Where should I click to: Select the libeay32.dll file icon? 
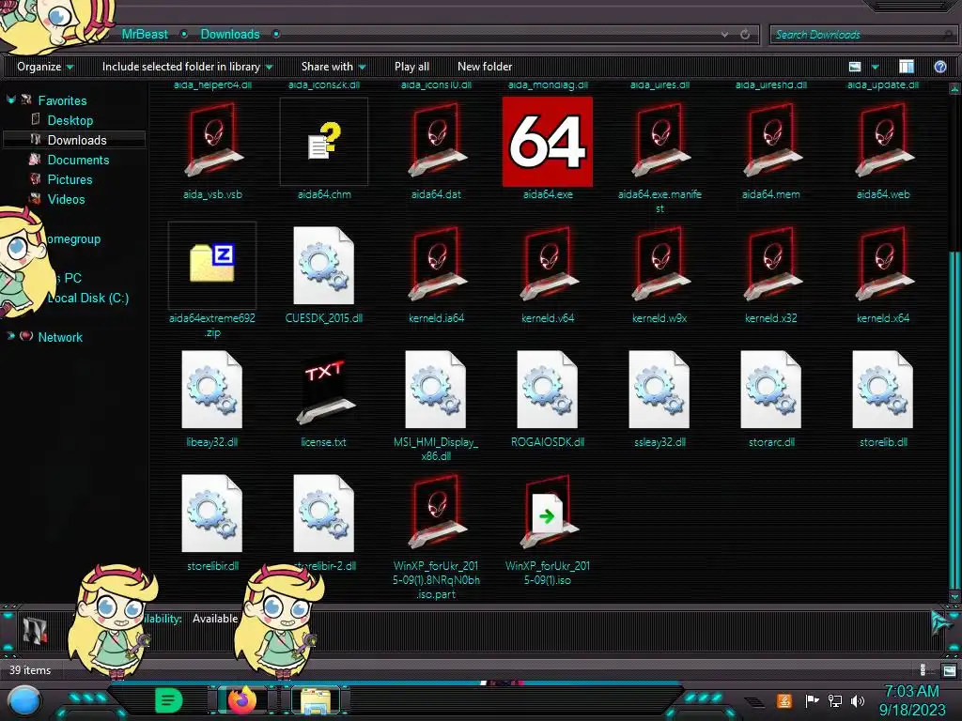[x=212, y=390]
